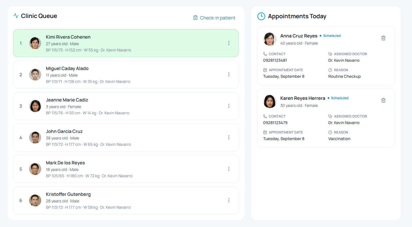Screen dimensions: 412x227
Task: Click '11 years old · Male' text
Action: 62,75
